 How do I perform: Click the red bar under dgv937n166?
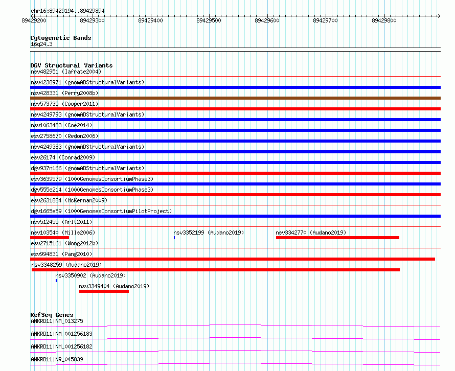click(235, 173)
